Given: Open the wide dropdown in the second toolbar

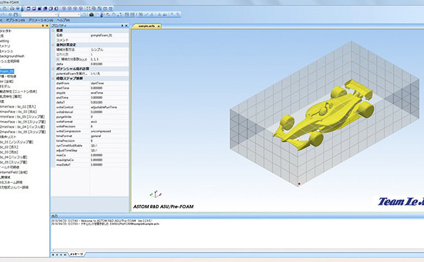Looking at the screenshot, I should (x=40, y=15).
